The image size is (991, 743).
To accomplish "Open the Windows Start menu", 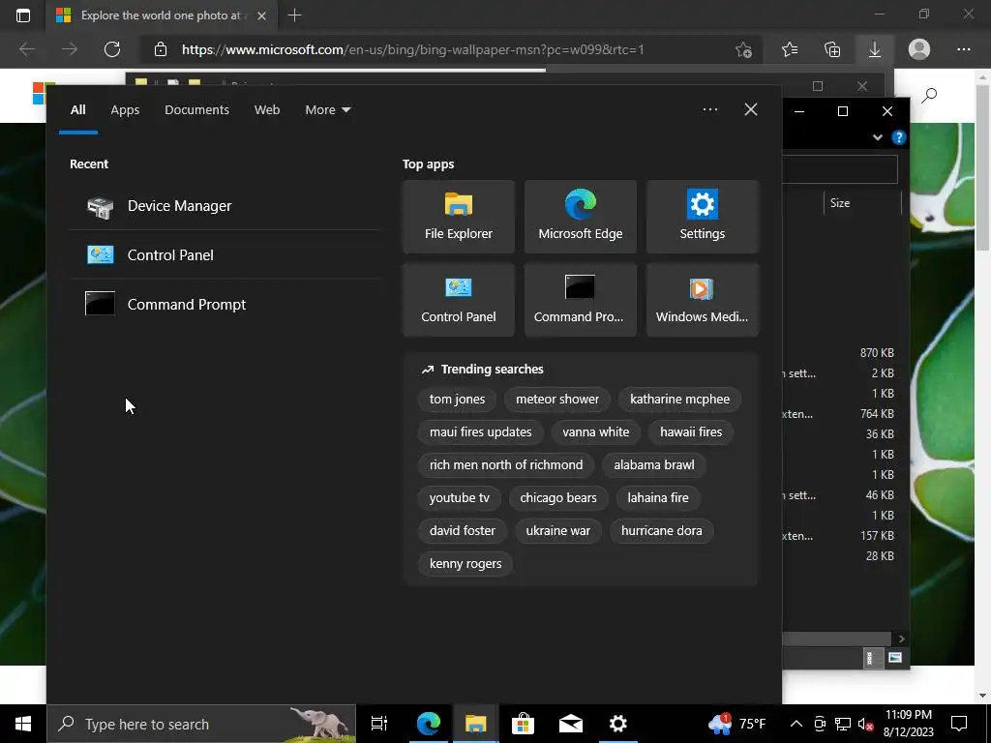I will 23,724.
